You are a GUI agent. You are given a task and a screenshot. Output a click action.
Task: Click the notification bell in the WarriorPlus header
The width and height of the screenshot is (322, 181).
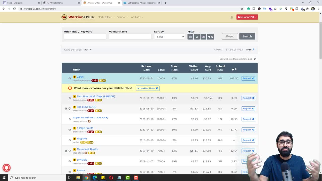tap(232, 17)
